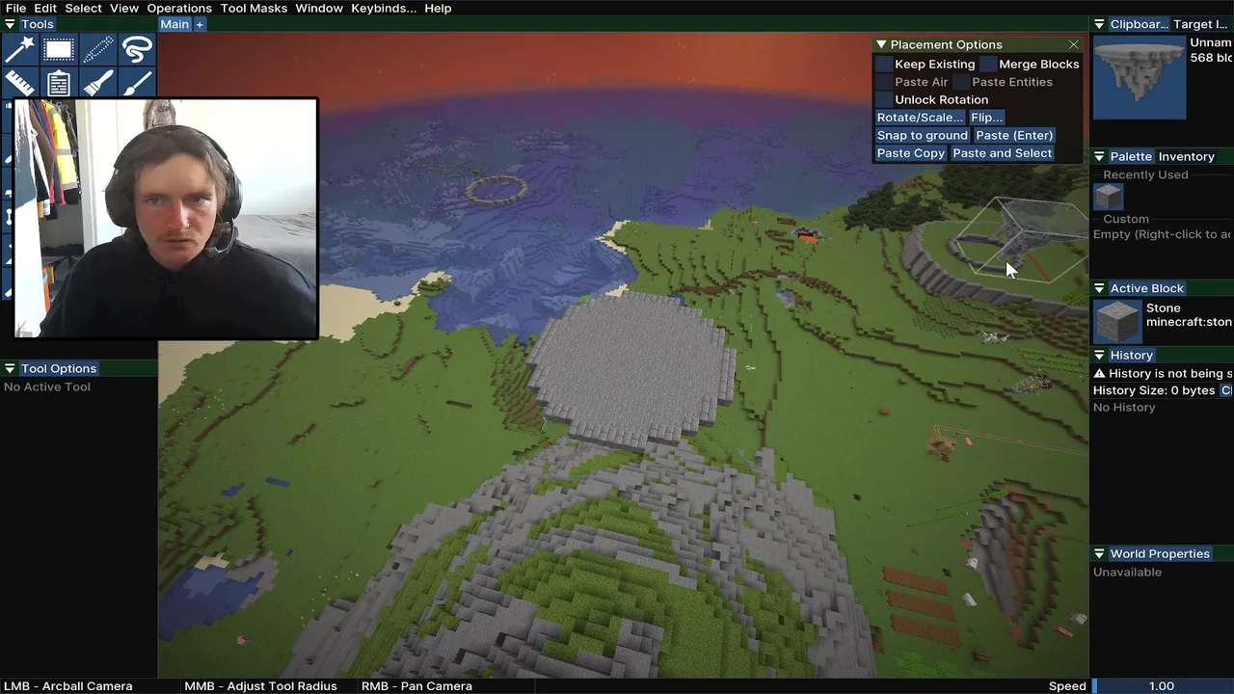Click the Flip button
The height and width of the screenshot is (694, 1234).
987,118
